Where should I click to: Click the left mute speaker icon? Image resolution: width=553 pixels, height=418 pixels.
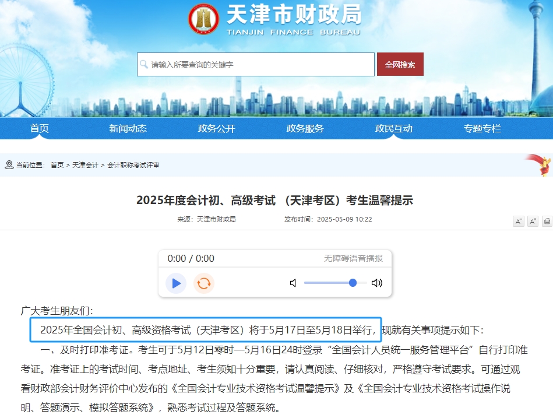292,282
